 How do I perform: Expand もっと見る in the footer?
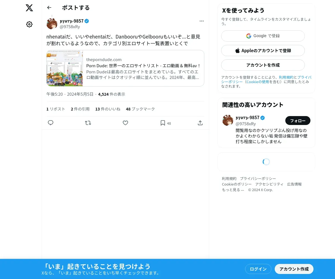[x=233, y=190]
